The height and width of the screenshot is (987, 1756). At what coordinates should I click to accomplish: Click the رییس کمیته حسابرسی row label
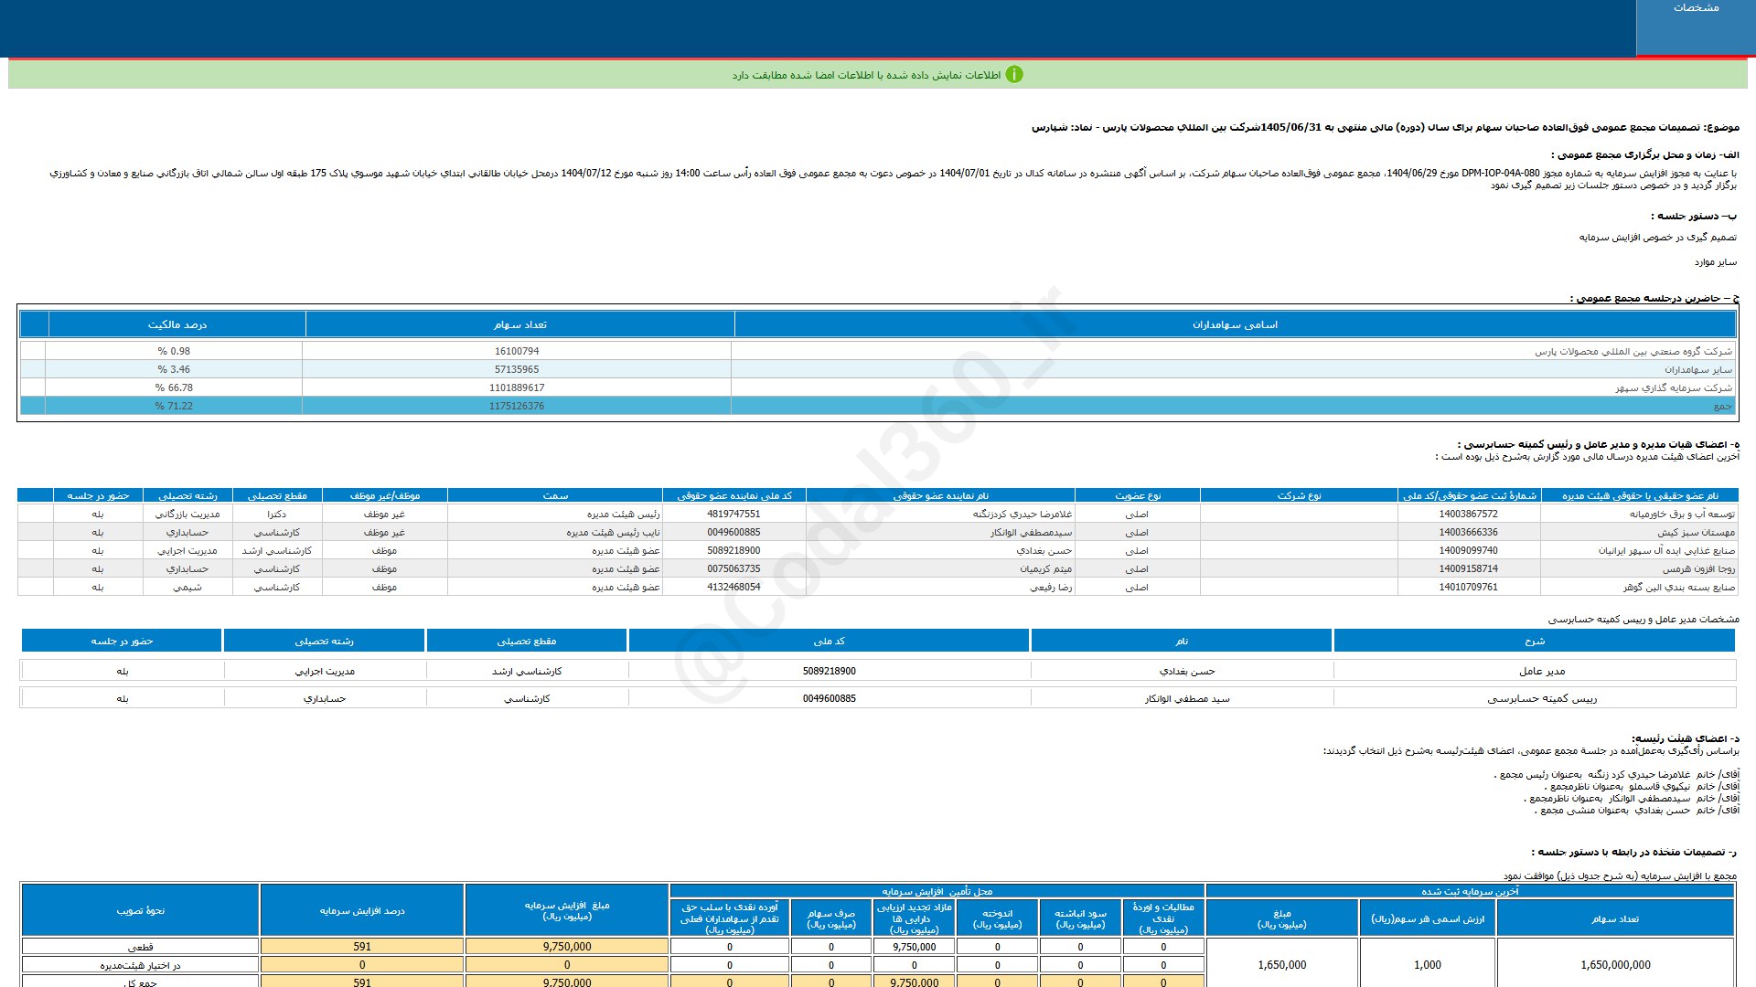point(1541,698)
